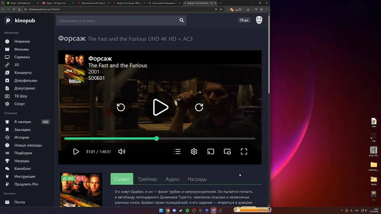Screen dimensions: 381x214
Task: Switch to the Награды tab below player
Action: (197, 179)
